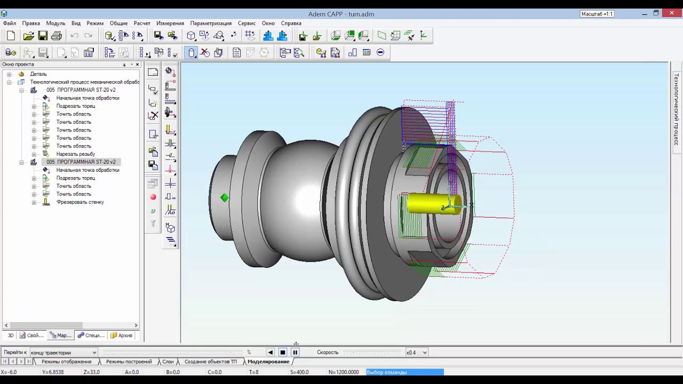This screenshot has height=384, width=683.
Task: Click the circle minus icon in second toolbar
Action: pos(380,52)
